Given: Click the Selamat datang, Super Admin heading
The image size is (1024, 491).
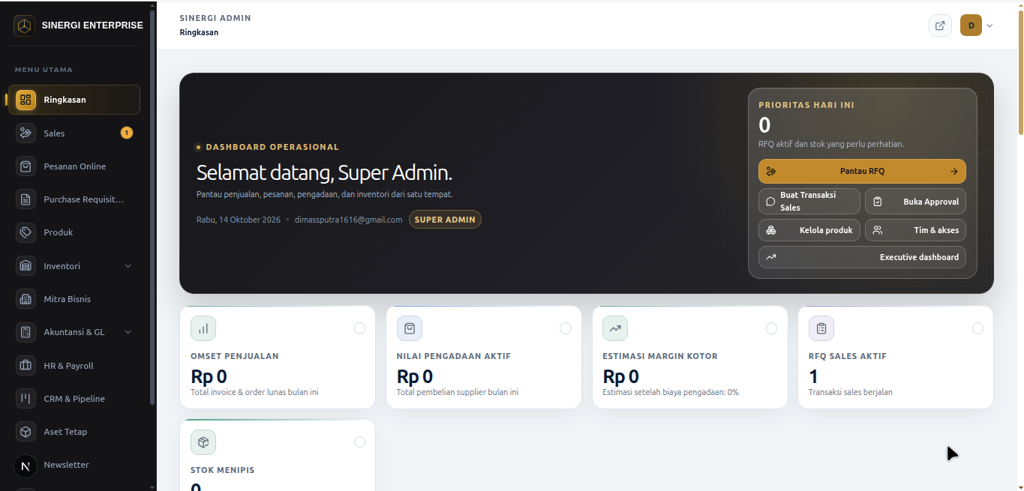Looking at the screenshot, I should [324, 173].
